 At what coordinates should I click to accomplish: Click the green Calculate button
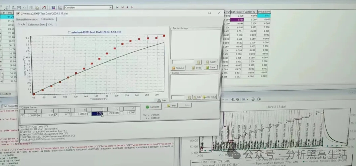(x=152, y=107)
